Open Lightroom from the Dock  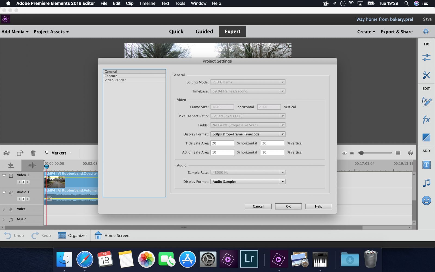249,259
